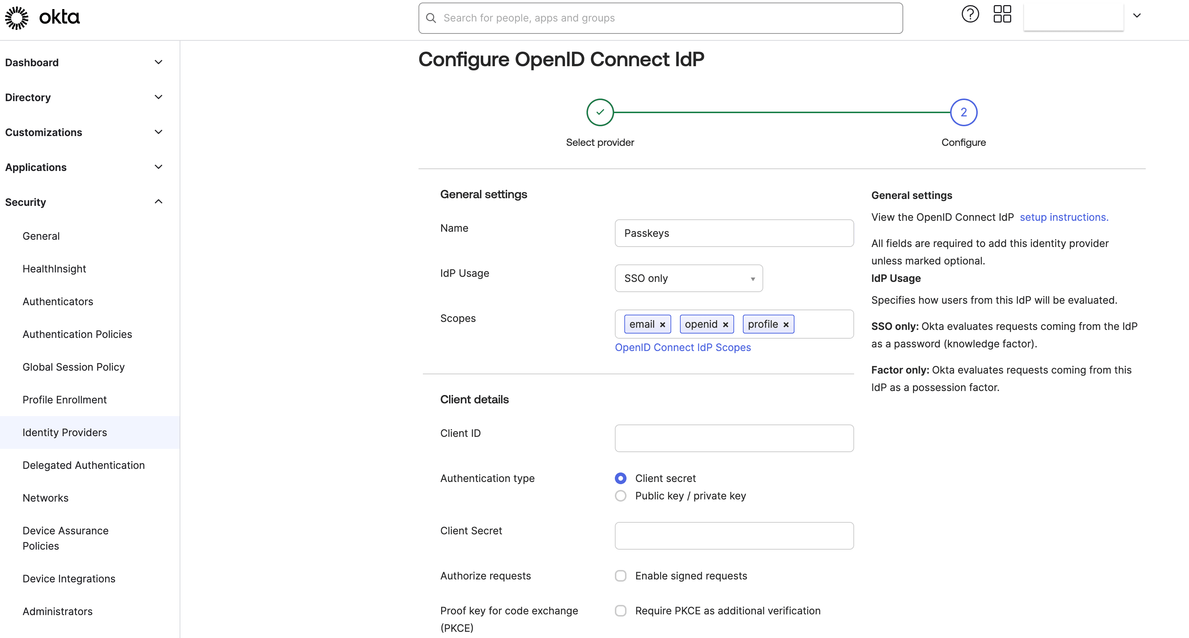The image size is (1189, 638).
Task: Click the search magnifier icon
Action: coord(431,18)
